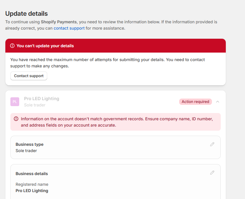Click the government records mismatch warning text
Viewport: 245px width, 199px height.
117,122
